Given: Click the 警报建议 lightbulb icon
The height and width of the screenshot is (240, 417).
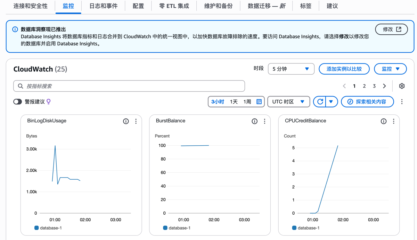Looking at the screenshot, I should (x=49, y=102).
